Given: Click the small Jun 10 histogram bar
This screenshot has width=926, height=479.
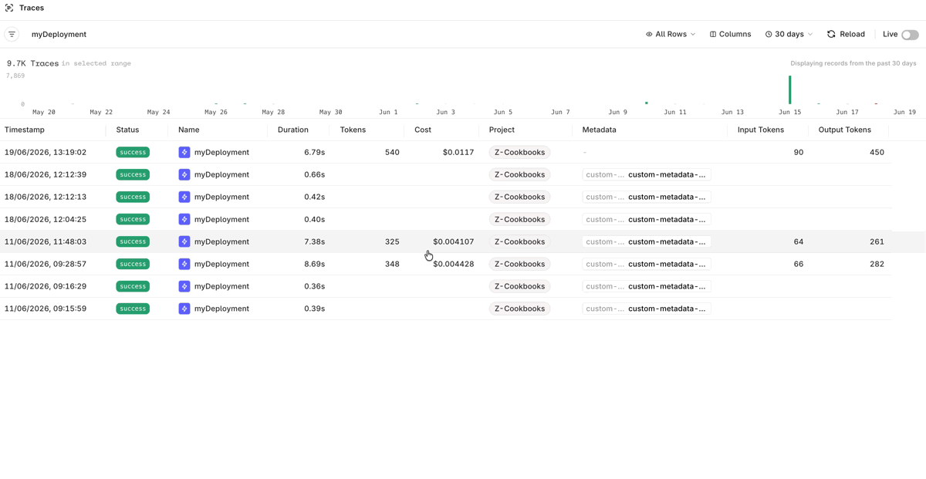Looking at the screenshot, I should [647, 103].
